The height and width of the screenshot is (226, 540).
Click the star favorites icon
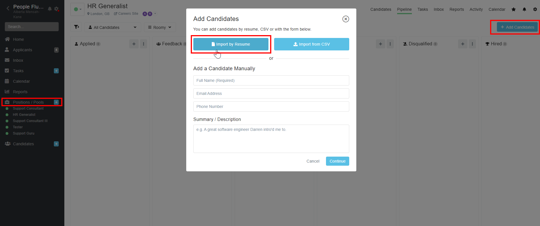tap(513, 9)
